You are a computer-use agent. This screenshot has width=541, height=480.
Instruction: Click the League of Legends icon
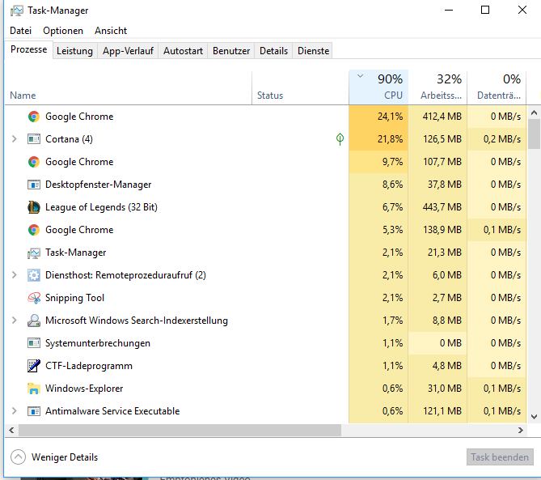[34, 207]
